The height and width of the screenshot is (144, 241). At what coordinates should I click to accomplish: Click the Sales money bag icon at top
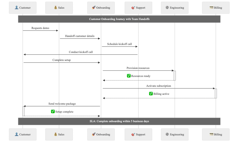[x=55, y=8]
